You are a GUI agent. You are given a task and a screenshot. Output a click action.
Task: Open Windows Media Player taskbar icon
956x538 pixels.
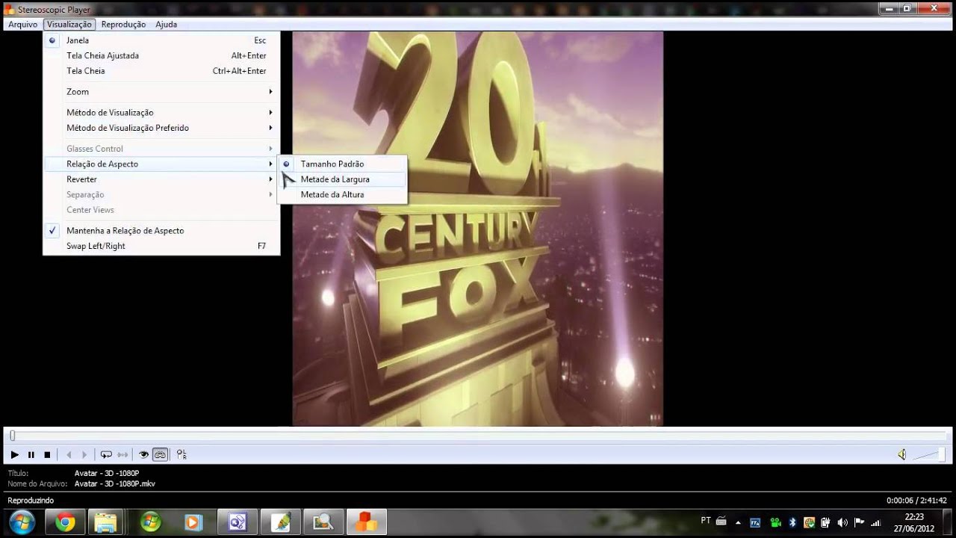193,522
